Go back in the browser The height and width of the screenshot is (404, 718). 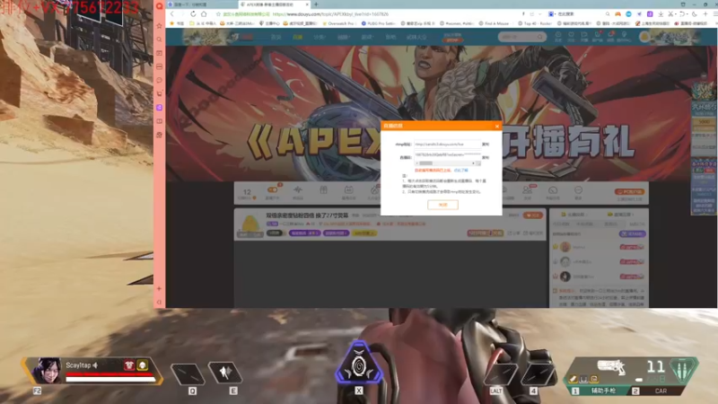pyautogui.click(x=172, y=14)
